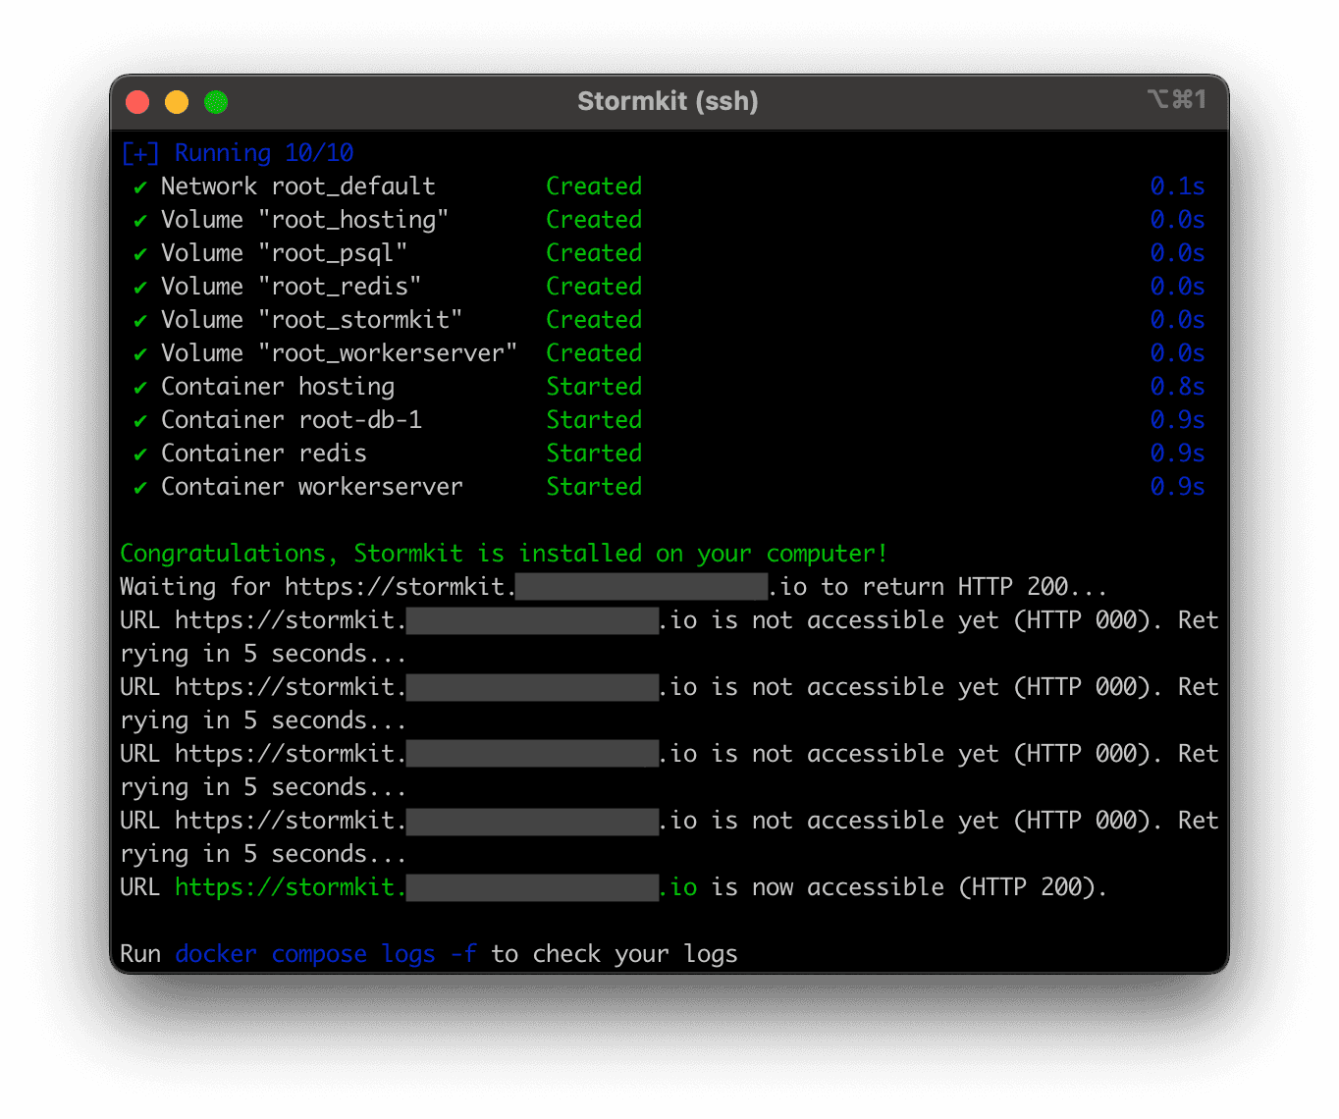Click checkmark beside Network root_default
The width and height of the screenshot is (1339, 1119).
[x=140, y=186]
